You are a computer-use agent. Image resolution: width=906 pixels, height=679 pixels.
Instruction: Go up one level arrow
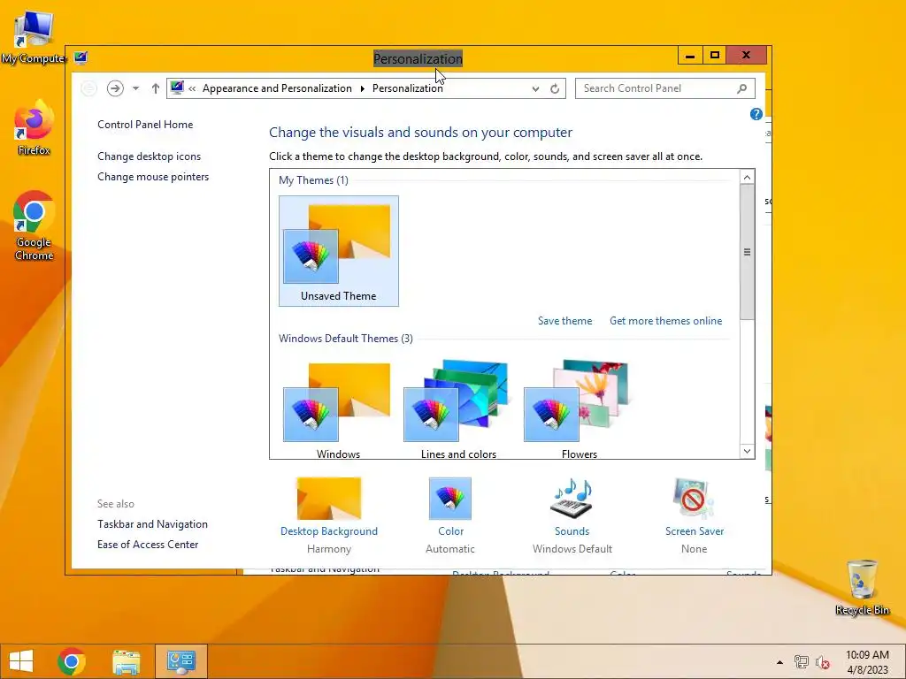coord(156,88)
